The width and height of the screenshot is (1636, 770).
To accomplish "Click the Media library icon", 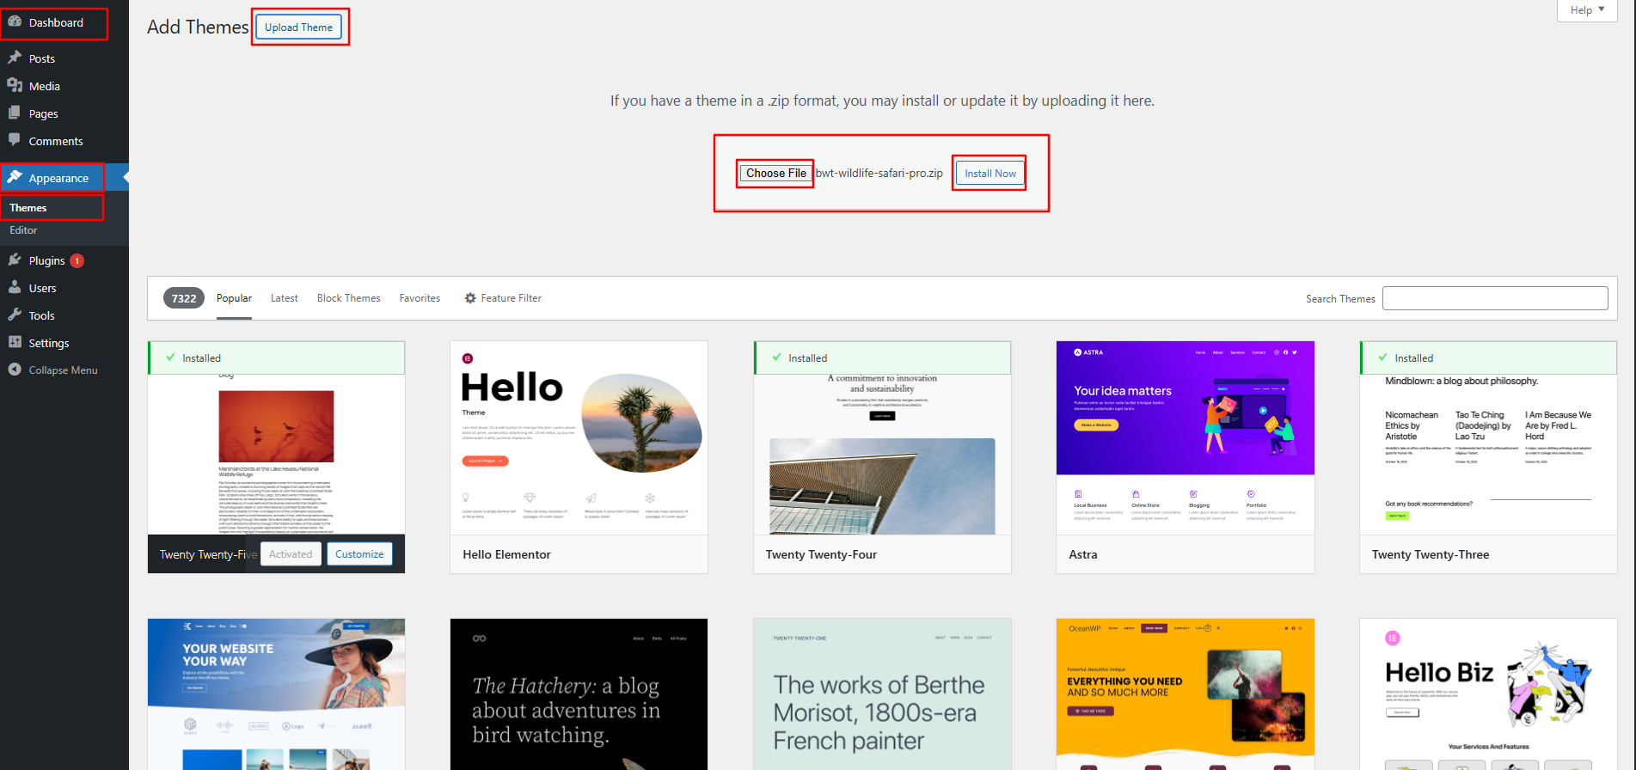I will tap(15, 85).
